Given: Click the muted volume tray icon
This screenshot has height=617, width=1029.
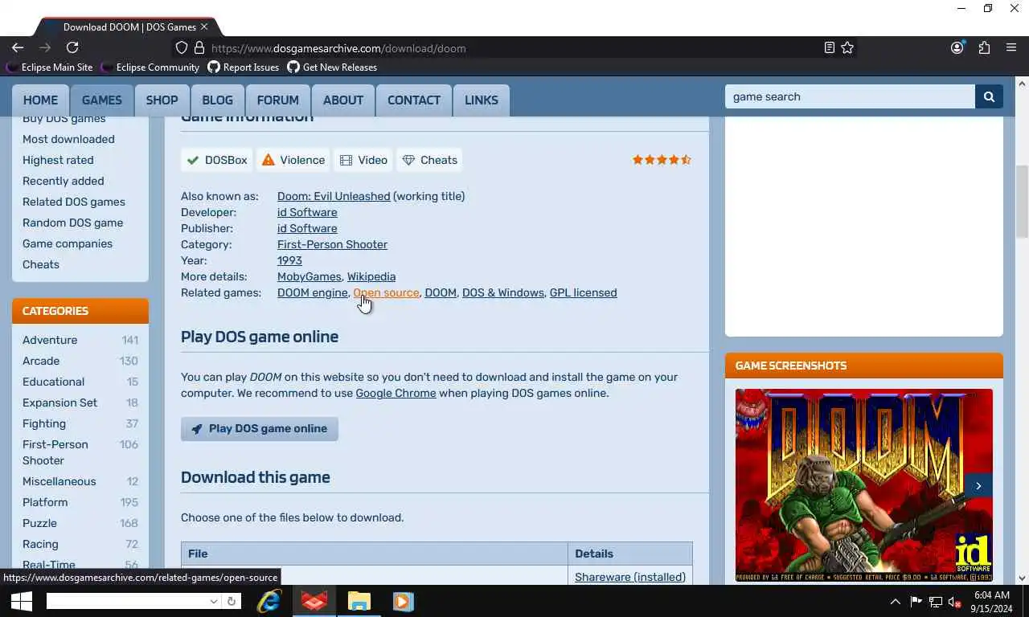Looking at the screenshot, I should tap(955, 601).
